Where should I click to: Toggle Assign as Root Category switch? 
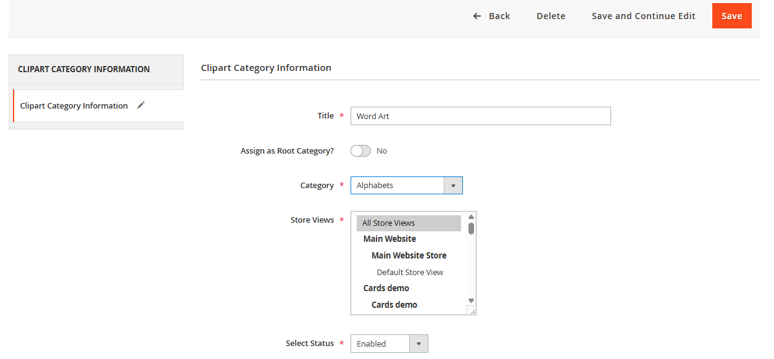(360, 151)
